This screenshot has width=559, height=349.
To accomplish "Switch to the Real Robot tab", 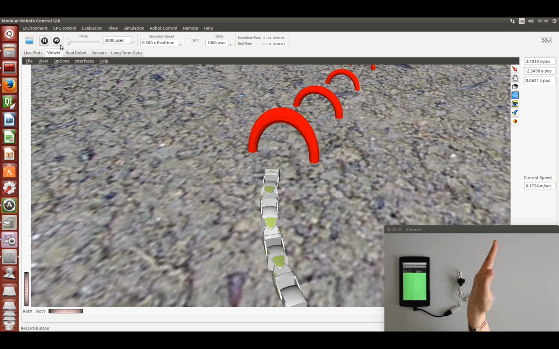I will pos(76,53).
